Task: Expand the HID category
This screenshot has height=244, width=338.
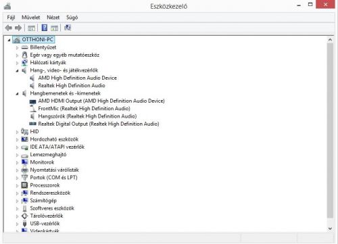Action: 17,132
